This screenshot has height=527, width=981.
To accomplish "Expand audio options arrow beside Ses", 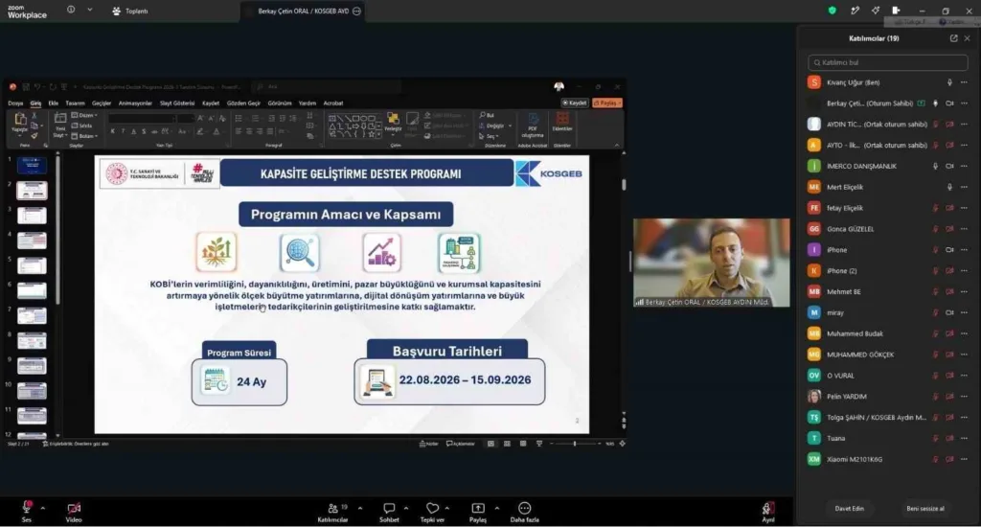I will point(42,508).
